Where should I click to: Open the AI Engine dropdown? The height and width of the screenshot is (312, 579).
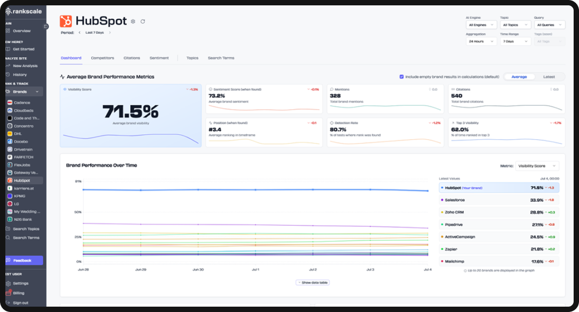click(x=480, y=24)
